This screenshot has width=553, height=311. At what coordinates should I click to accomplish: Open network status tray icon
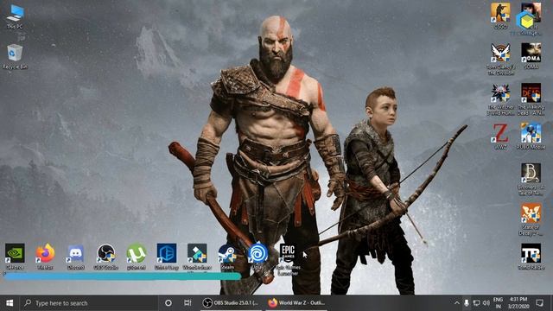coord(476,303)
